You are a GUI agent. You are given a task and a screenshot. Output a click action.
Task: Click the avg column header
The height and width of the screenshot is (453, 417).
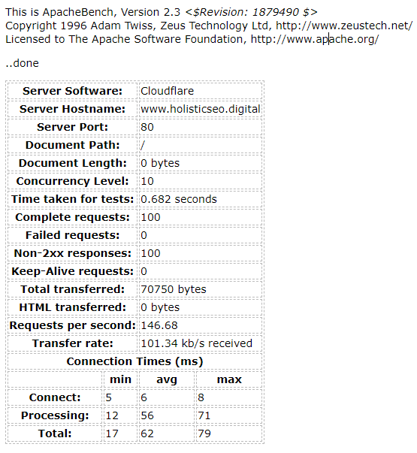tap(167, 379)
